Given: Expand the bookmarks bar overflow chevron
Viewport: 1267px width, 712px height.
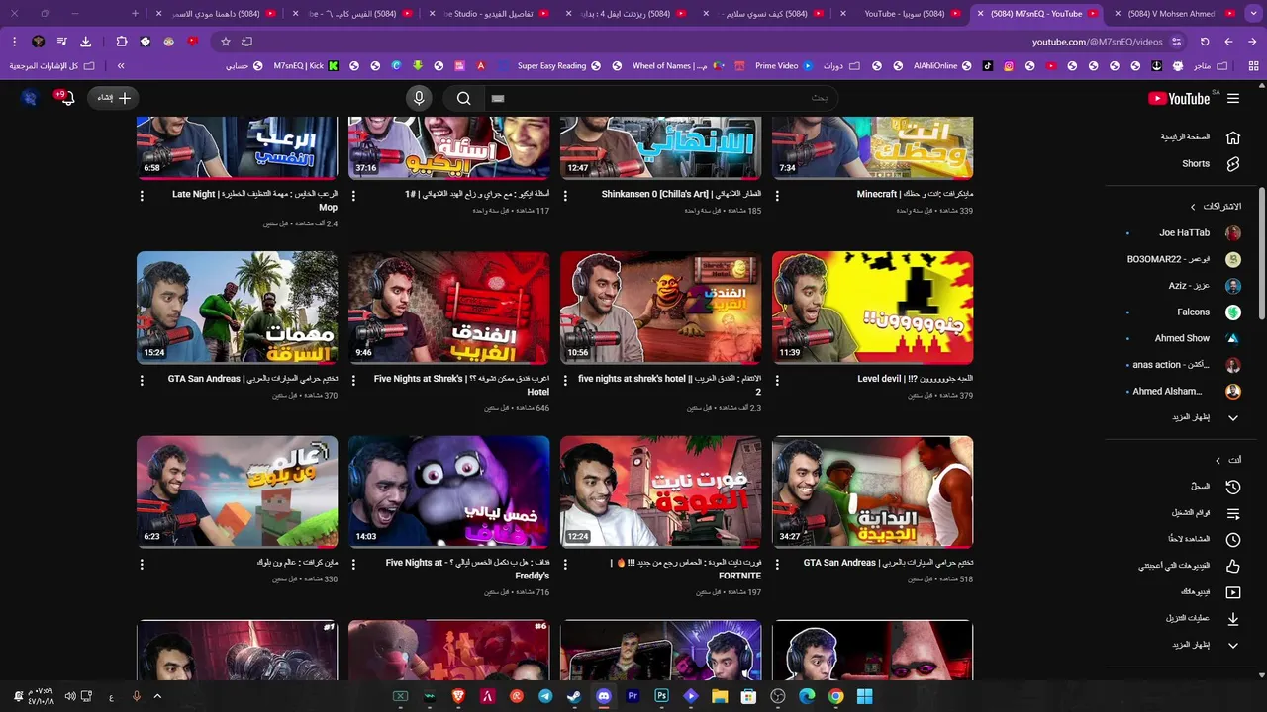Looking at the screenshot, I should point(121,66).
